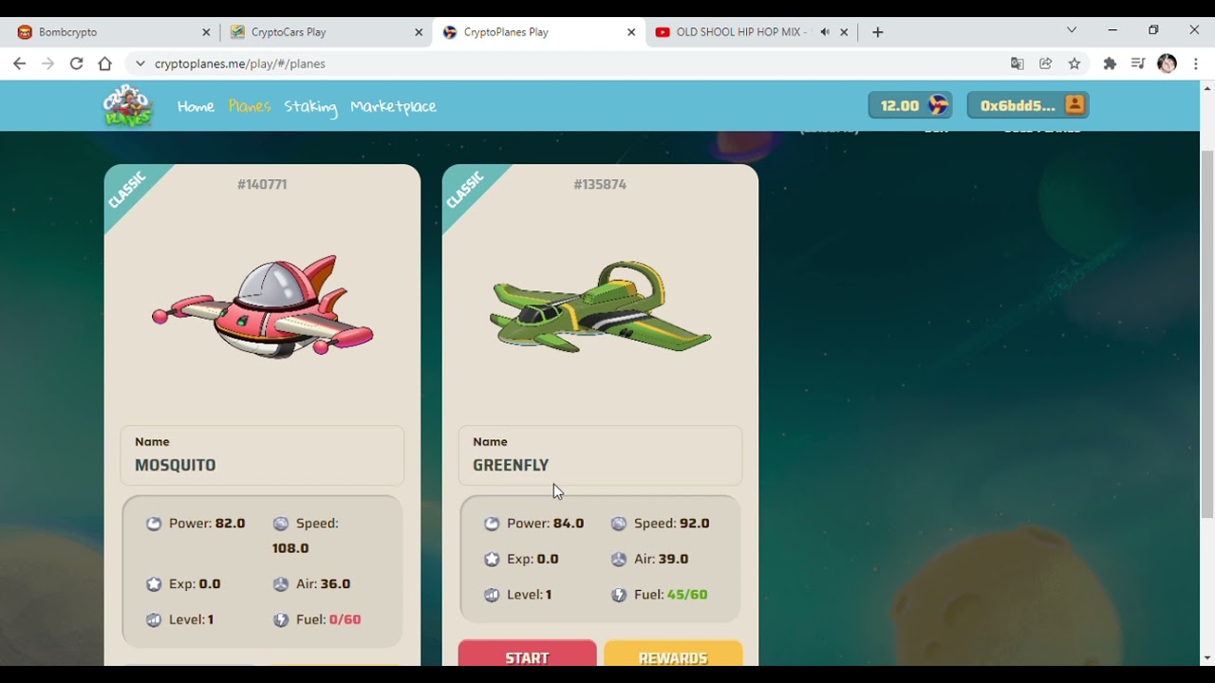Open the Marketplace page

[x=393, y=107]
